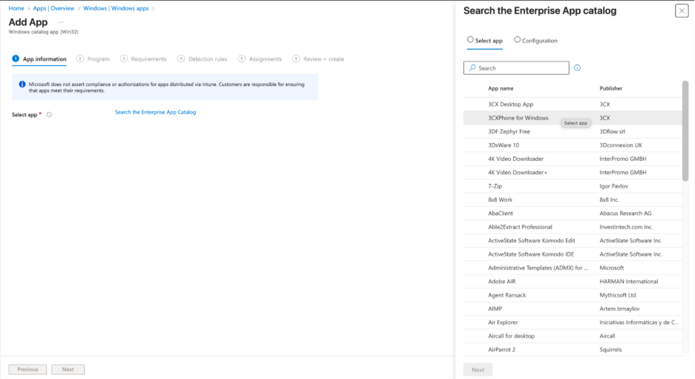Click the info icon next to Select app
Image resolution: width=695 pixels, height=379 pixels.
tap(49, 115)
